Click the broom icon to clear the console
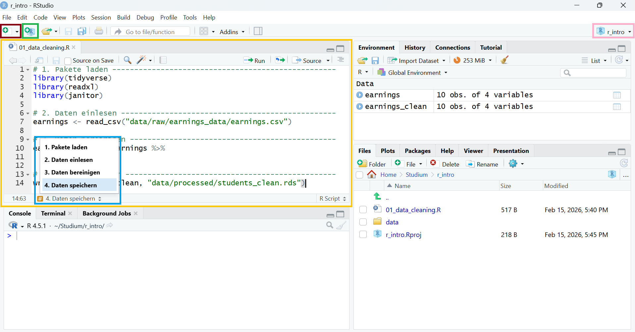635x332 pixels. click(341, 225)
